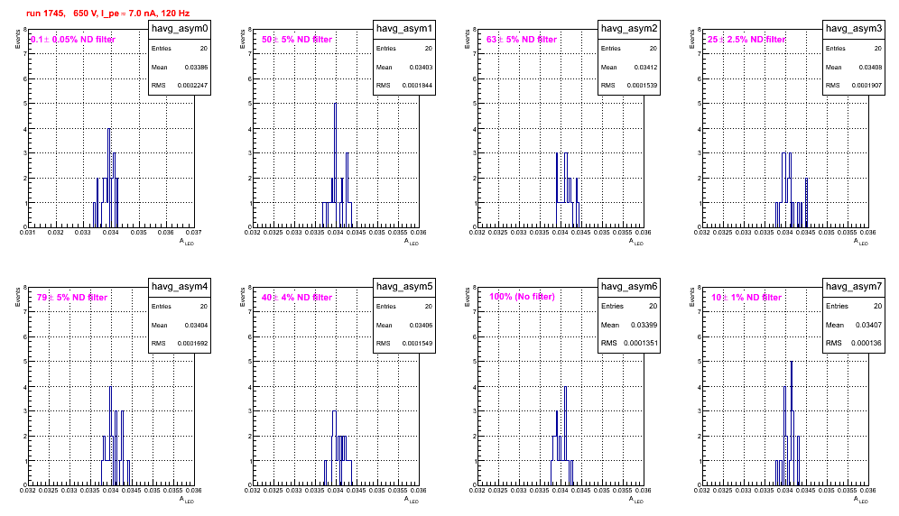Click the 63± 5% ND filter label

pyautogui.click(x=522, y=40)
